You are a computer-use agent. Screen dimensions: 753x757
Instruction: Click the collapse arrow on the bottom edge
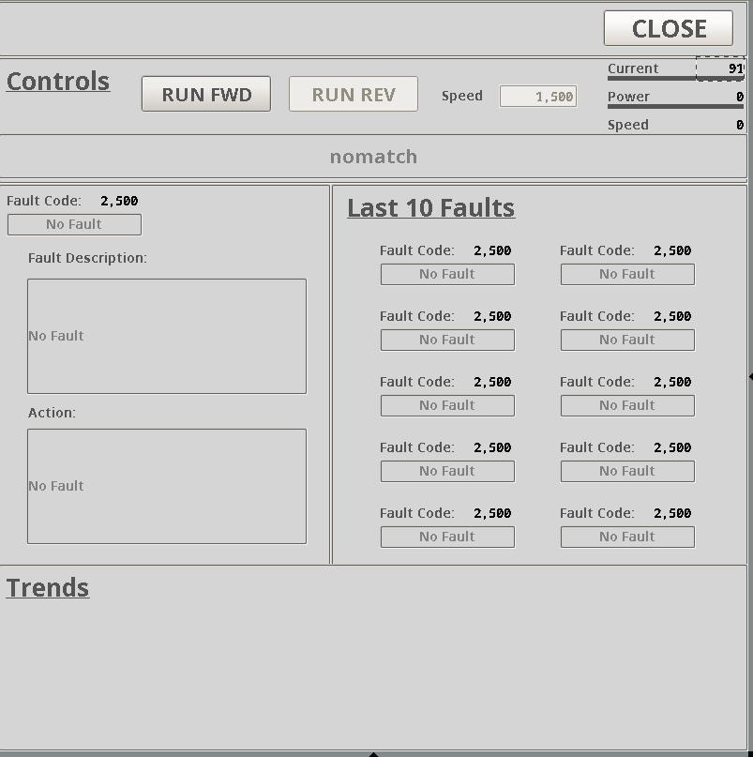[x=373, y=754]
